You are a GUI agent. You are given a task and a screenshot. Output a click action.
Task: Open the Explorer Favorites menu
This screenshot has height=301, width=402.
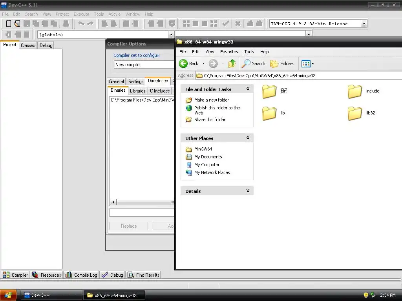[229, 52]
